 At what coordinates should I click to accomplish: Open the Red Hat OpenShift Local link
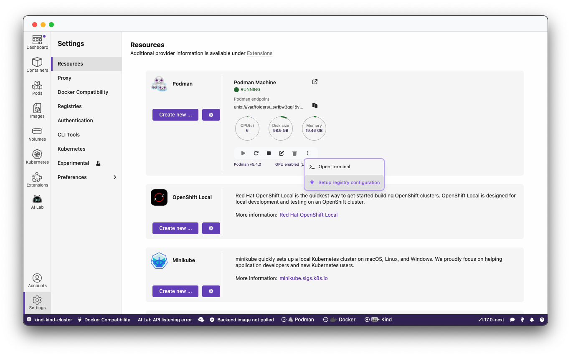(308, 215)
